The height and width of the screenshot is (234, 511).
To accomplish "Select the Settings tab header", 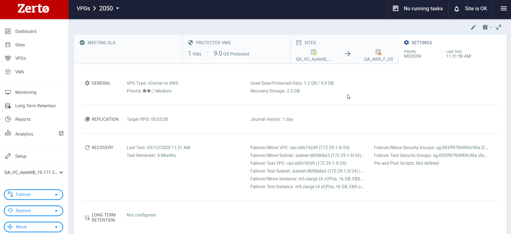I will coord(452,49).
